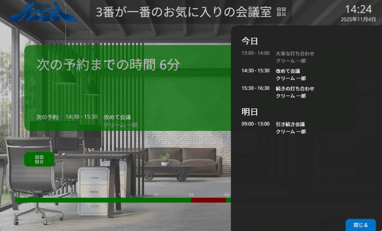Click the red booked segment on the timeline
Image resolution: width=382 pixels, height=231 pixels.
click(x=208, y=200)
